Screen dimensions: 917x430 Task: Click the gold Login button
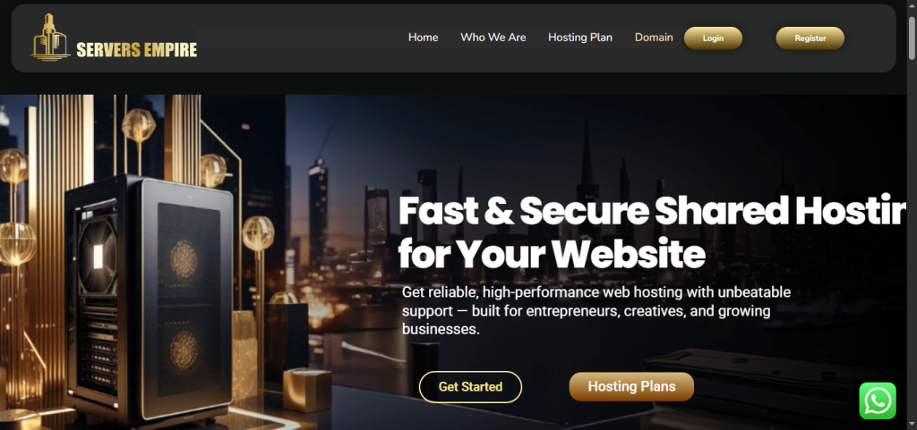click(x=713, y=38)
